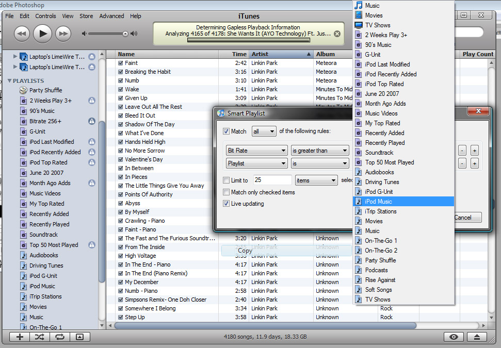Screen dimensions: 501x348
Task: Click the Album column header
Action: 333,54
